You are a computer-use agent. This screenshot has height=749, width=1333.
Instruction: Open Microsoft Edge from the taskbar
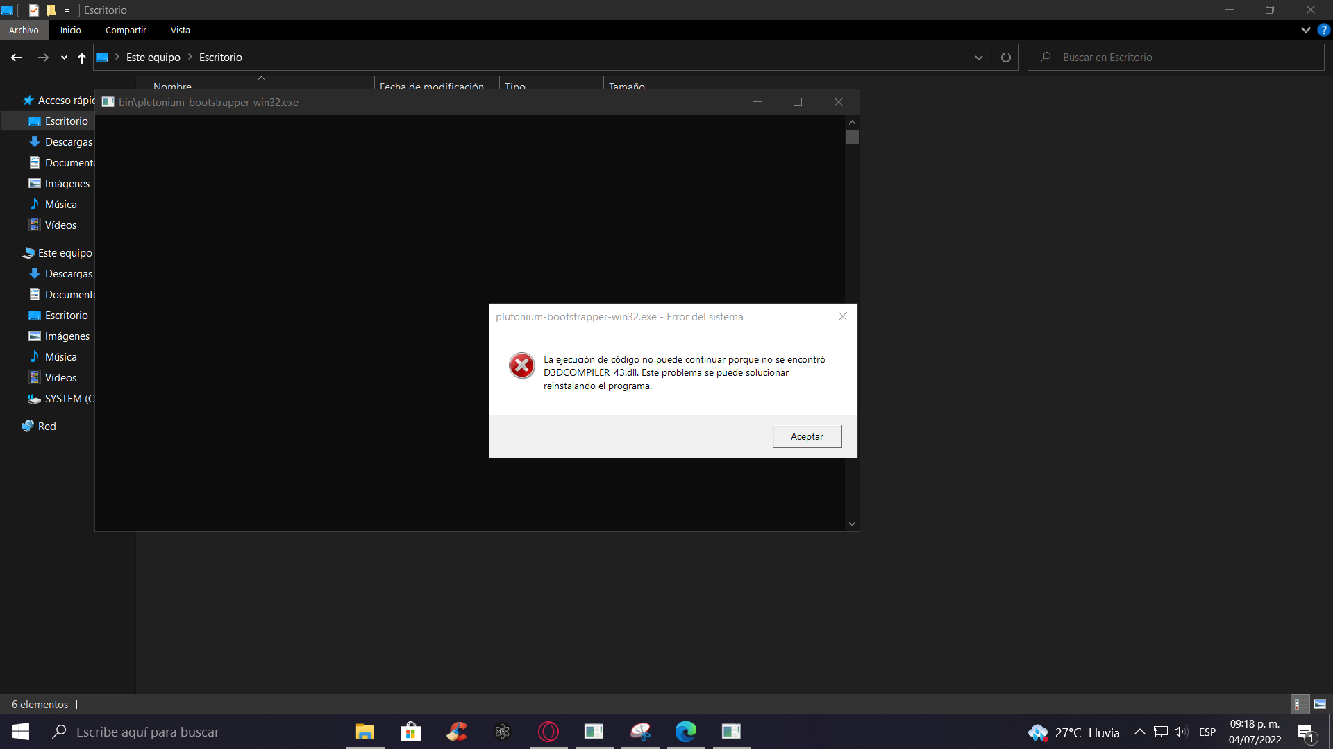(x=685, y=732)
